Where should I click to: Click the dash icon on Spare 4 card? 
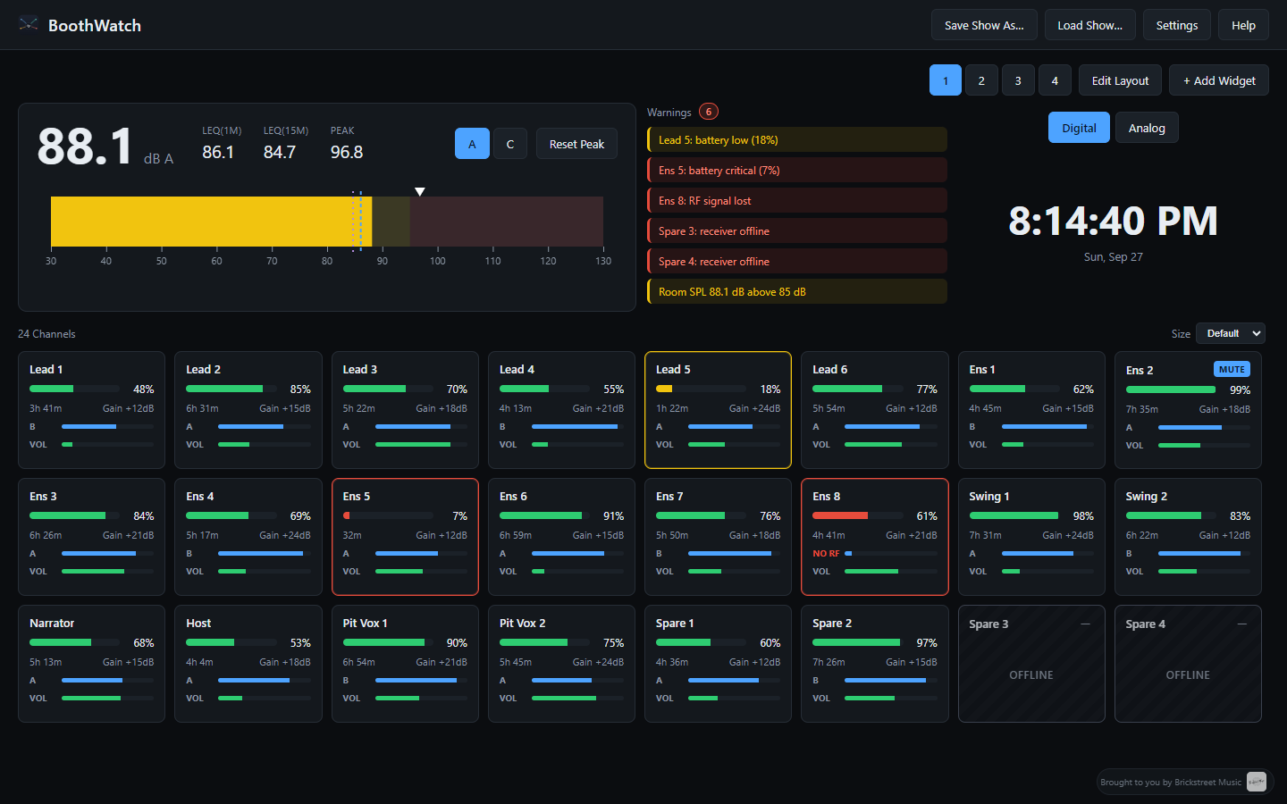click(x=1241, y=624)
